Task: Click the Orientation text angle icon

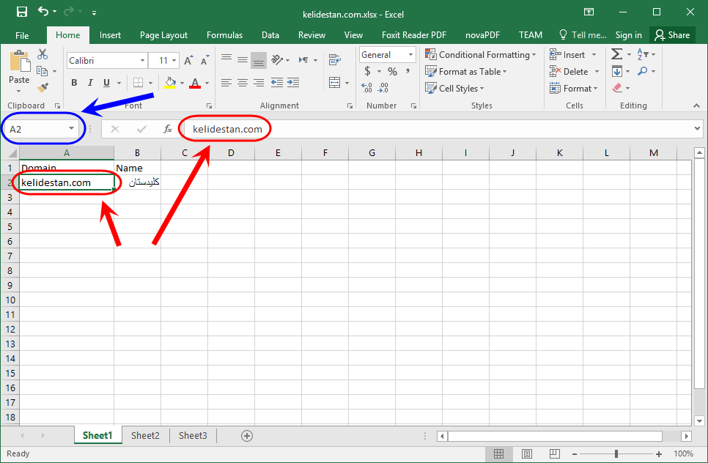Action: click(x=277, y=59)
